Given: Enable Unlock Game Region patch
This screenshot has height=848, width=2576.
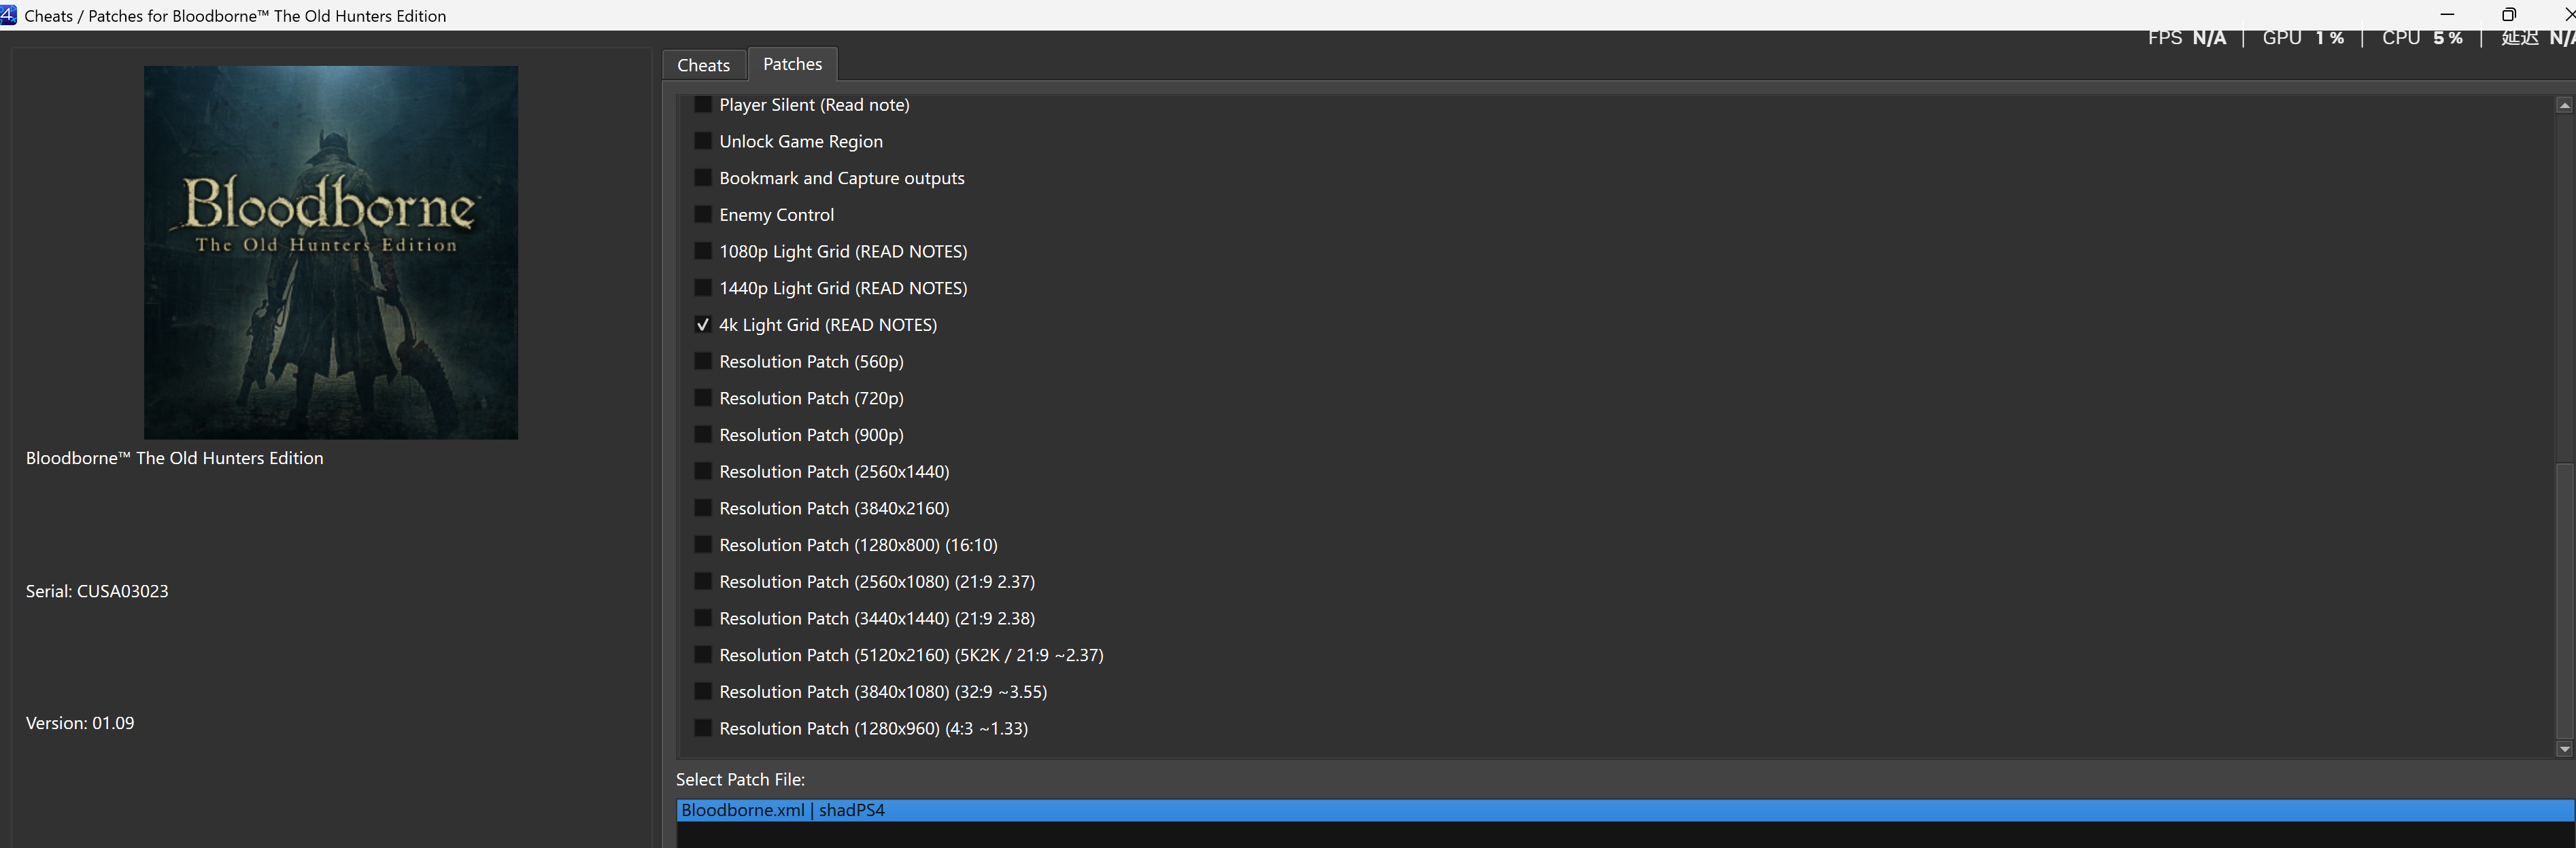Looking at the screenshot, I should coord(703,142).
